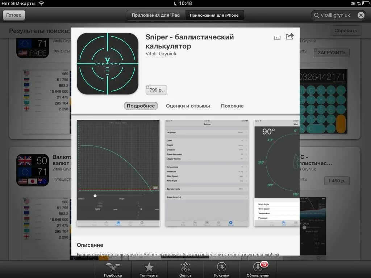The height and width of the screenshot is (278, 371).
Task: Open Обновления tab with badge 12
Action: [x=258, y=269]
